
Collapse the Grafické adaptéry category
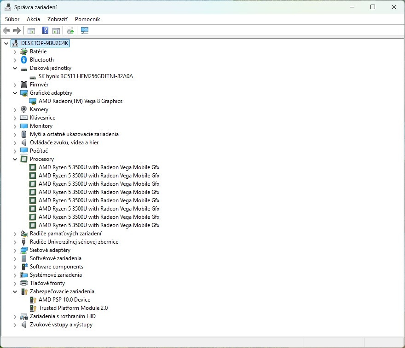tap(15, 93)
